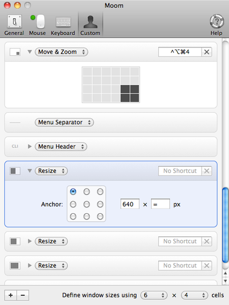Open the General preferences pane
Screen dimensions: 229x305
(14, 25)
